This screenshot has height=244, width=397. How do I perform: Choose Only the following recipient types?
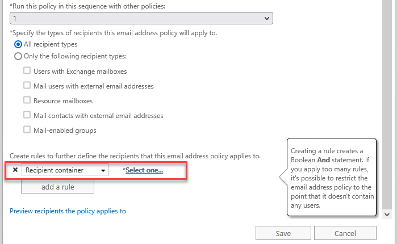coord(18,56)
